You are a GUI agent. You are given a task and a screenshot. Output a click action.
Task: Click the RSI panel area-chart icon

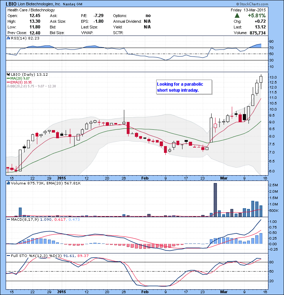pos(8,38)
